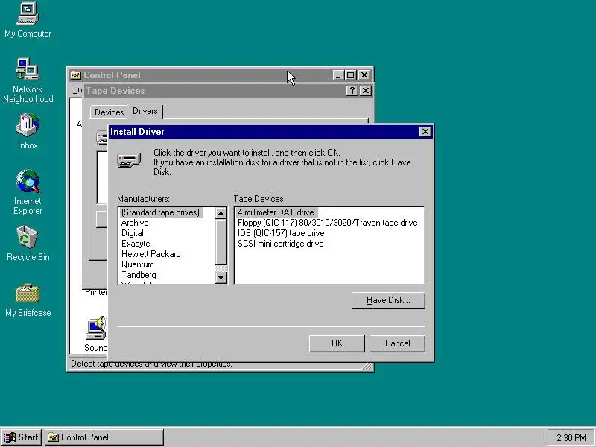Switch to the Drivers tab
Image resolution: width=596 pixels, height=447 pixels.
[x=145, y=111]
